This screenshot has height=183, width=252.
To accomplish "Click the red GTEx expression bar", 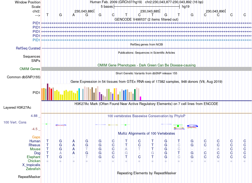I will (51, 94).
